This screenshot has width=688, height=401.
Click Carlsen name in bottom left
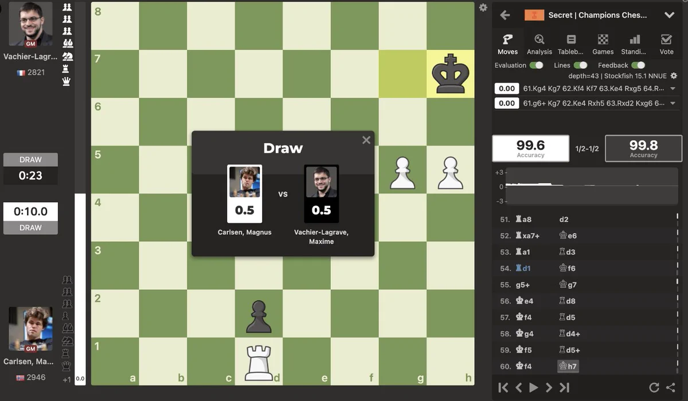tap(29, 361)
